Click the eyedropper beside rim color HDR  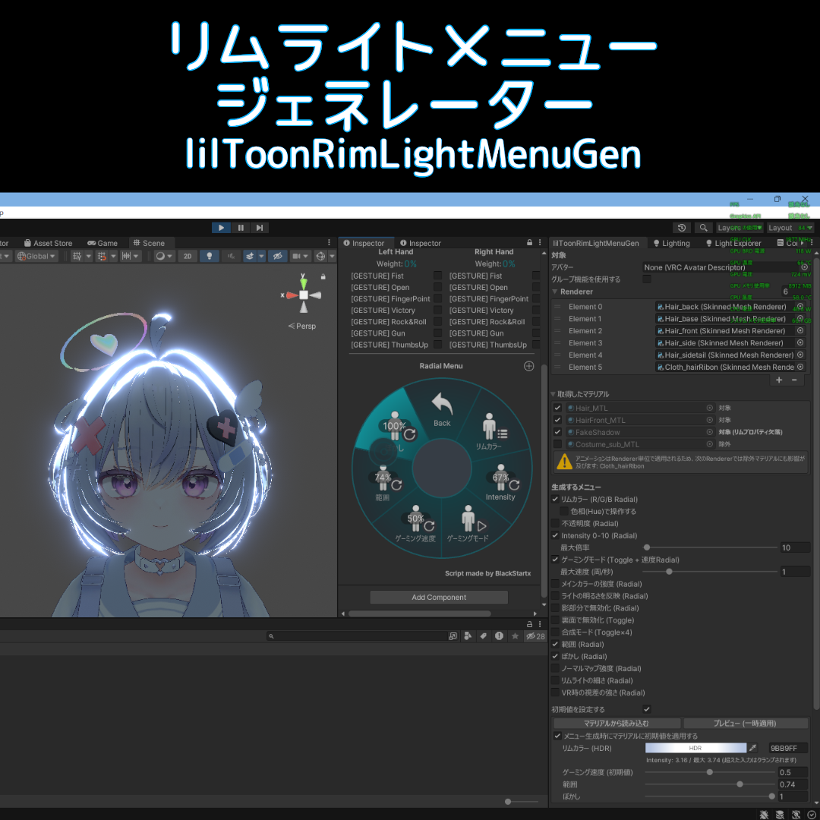click(x=753, y=748)
